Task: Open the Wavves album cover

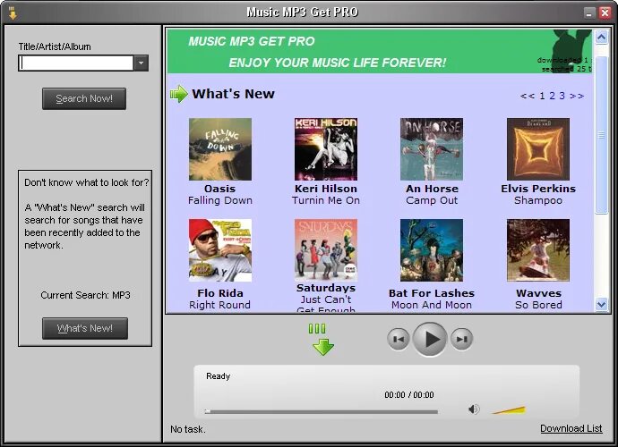Action: (x=538, y=250)
